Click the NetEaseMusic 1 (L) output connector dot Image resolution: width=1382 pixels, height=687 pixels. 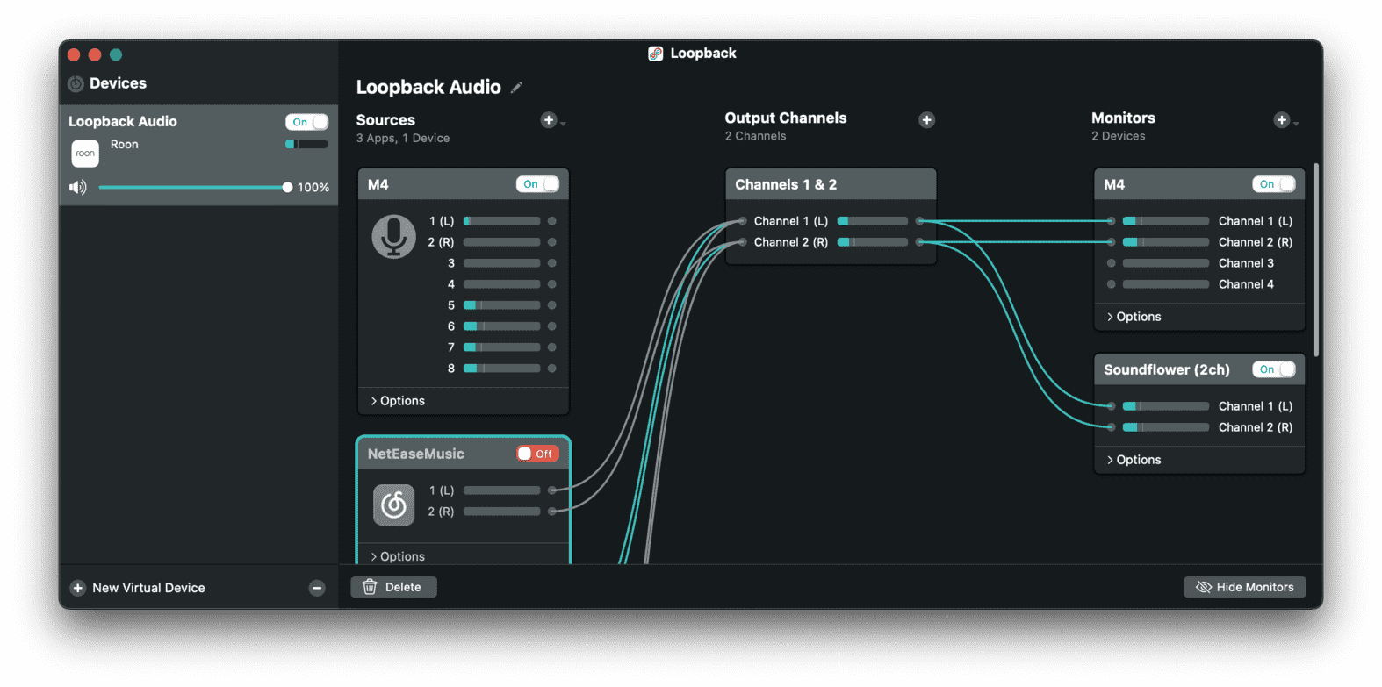551,490
